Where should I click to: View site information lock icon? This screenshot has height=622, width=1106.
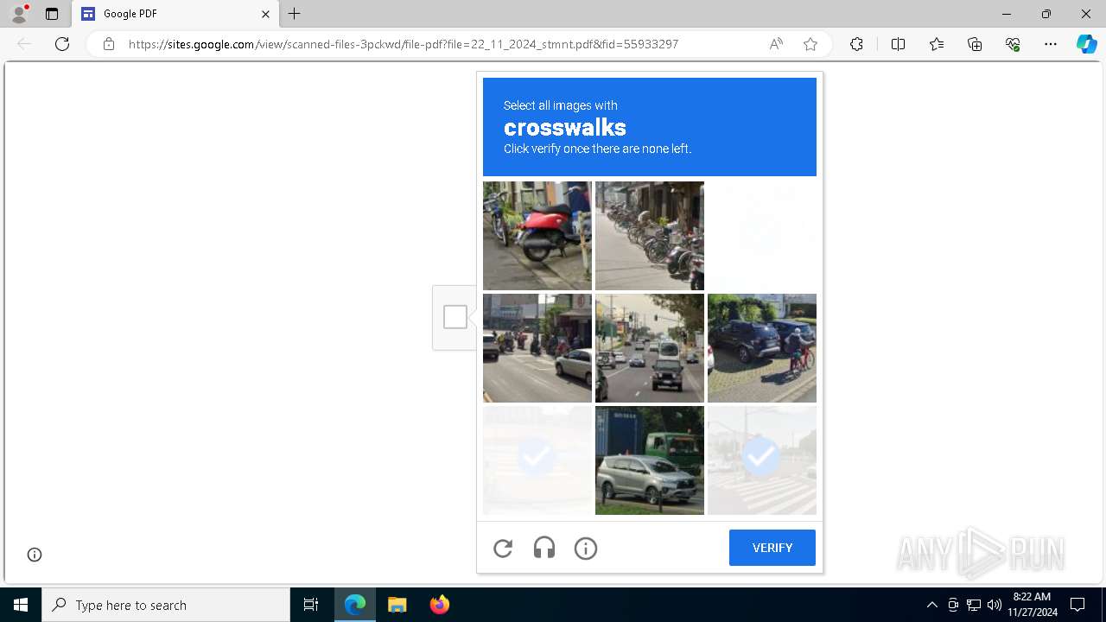(109, 44)
